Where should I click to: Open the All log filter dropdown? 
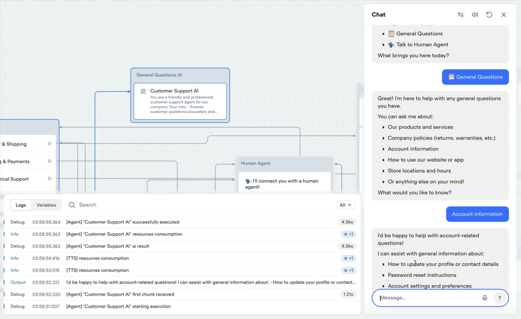(x=345, y=205)
